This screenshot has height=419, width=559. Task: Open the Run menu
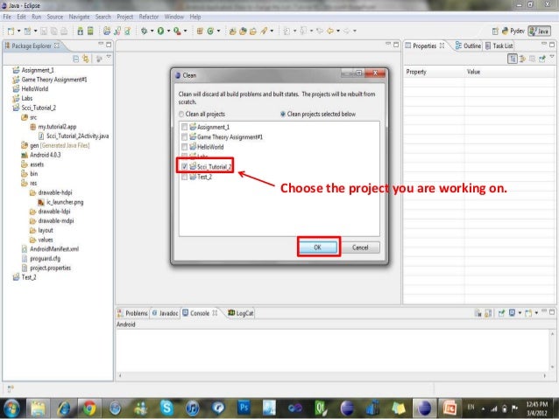point(37,17)
